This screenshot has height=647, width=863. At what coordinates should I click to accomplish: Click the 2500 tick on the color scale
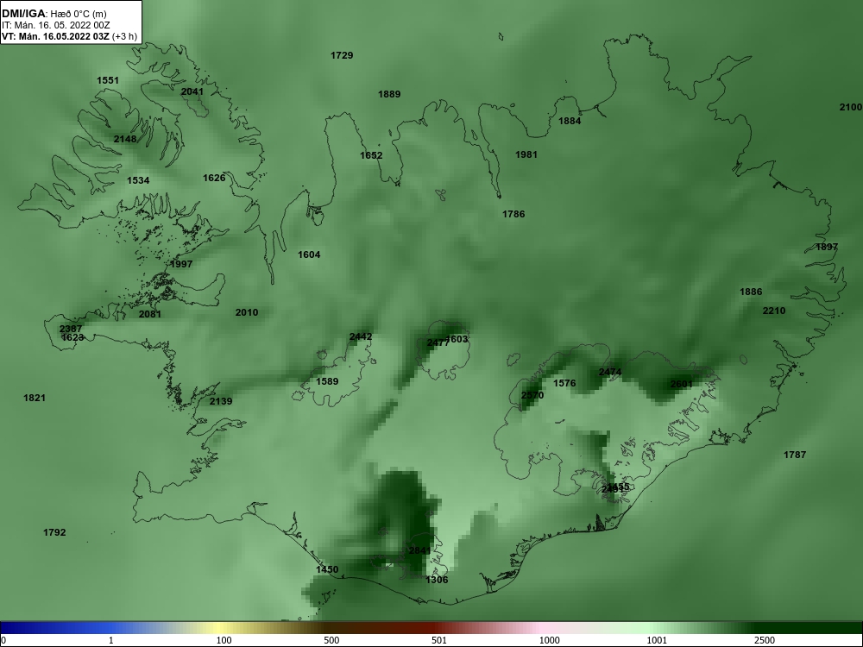(x=765, y=640)
